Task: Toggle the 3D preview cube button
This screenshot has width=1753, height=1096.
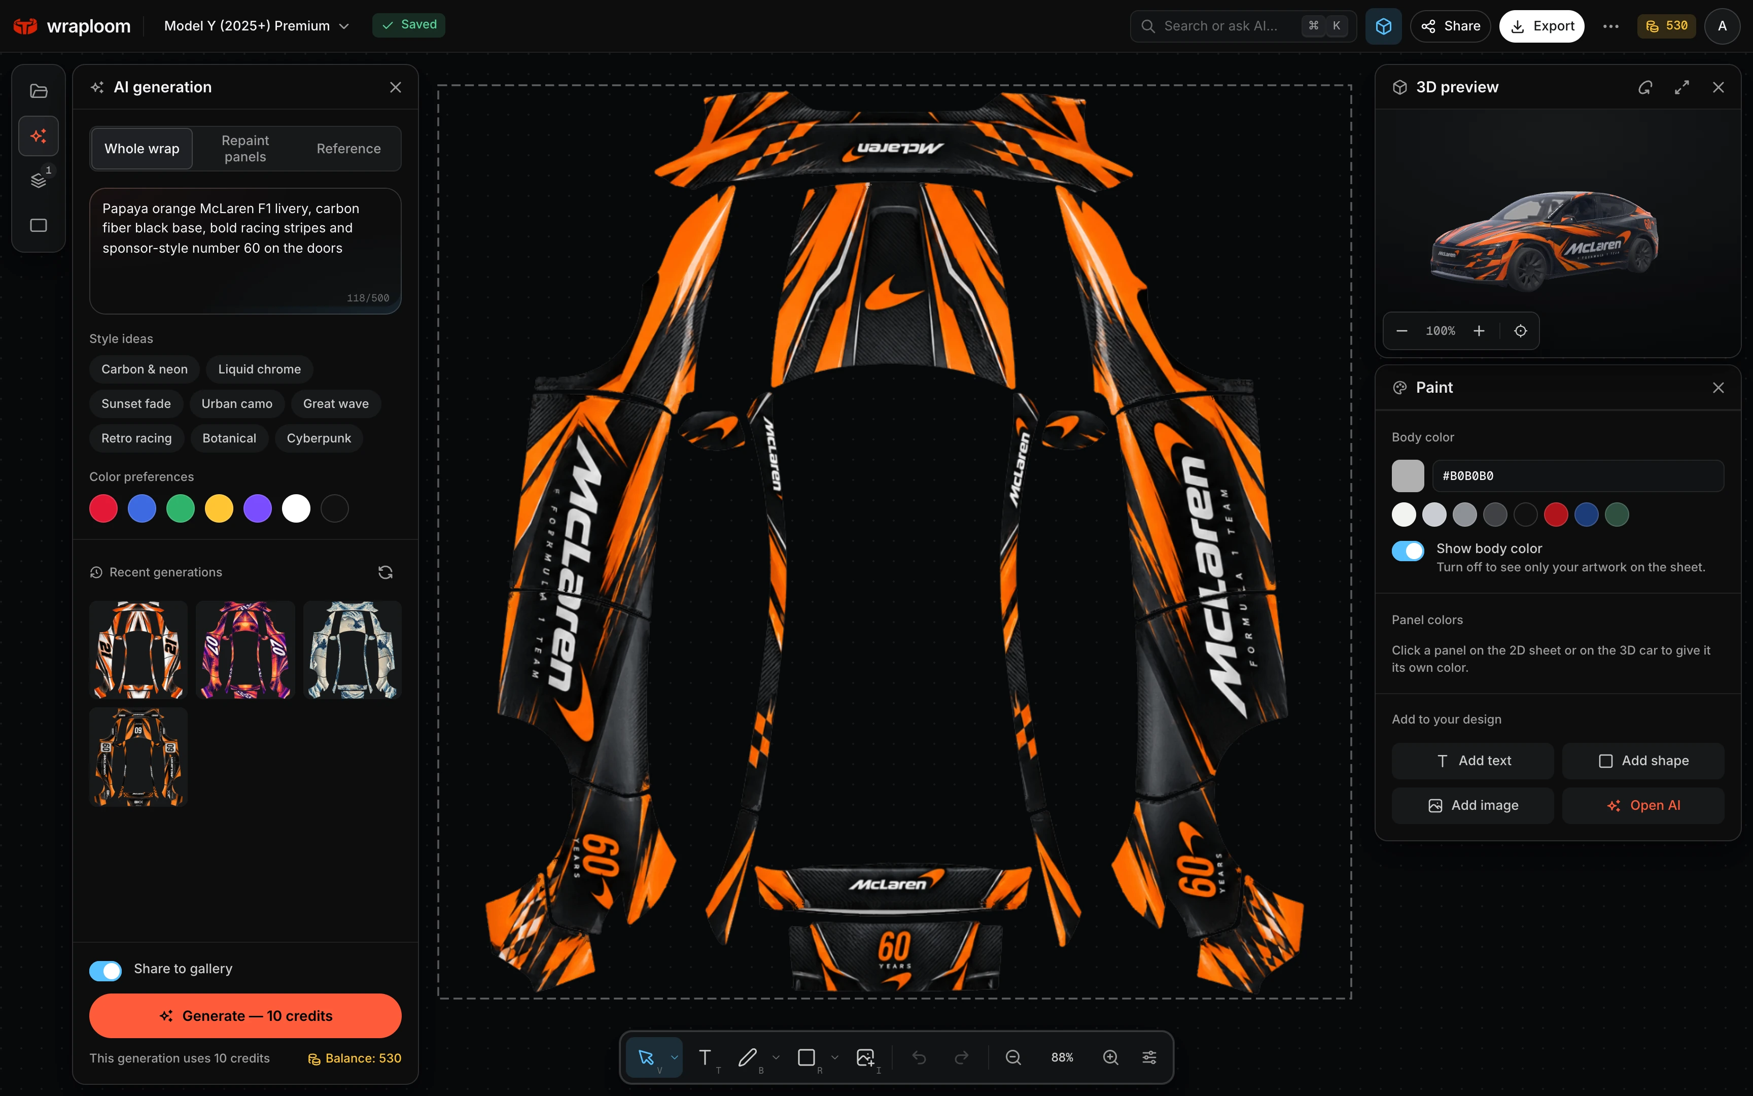Action: 1384,26
